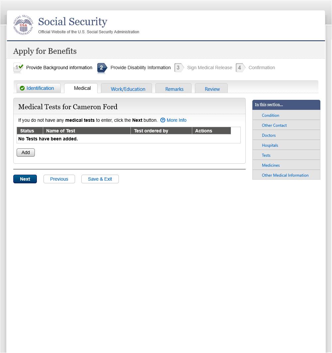This screenshot has height=353, width=332.
Task: Switch to the Work/Education tab
Action: click(x=128, y=89)
